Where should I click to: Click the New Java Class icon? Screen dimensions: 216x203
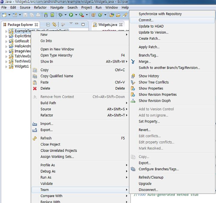[x=100, y=15]
